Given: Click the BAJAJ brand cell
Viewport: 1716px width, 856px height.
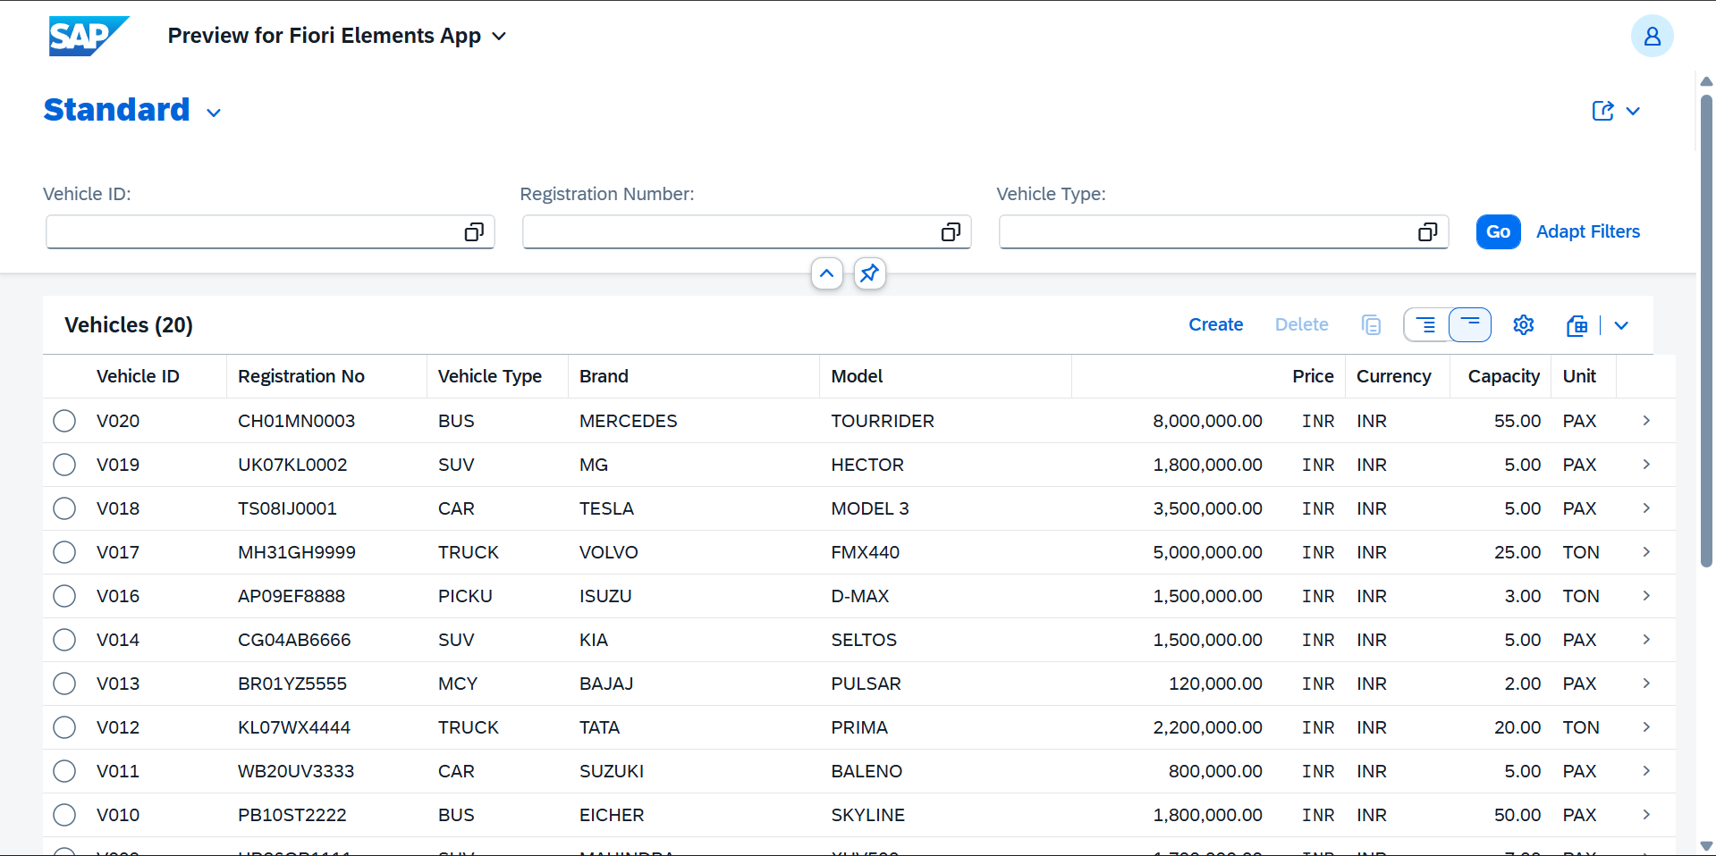Looking at the screenshot, I should (x=606, y=684).
